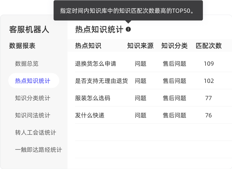Open 一触即达路经统计 menu item
The height and width of the screenshot is (169, 232).
(x=38, y=150)
